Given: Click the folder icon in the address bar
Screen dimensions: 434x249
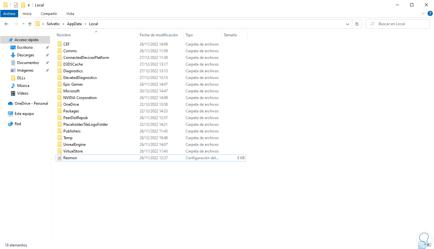Looking at the screenshot, I should [38, 24].
